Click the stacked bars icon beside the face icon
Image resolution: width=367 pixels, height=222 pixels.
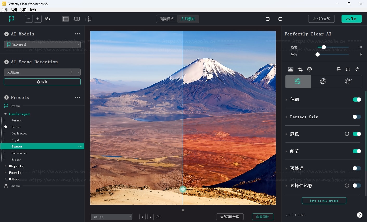pos(339,69)
